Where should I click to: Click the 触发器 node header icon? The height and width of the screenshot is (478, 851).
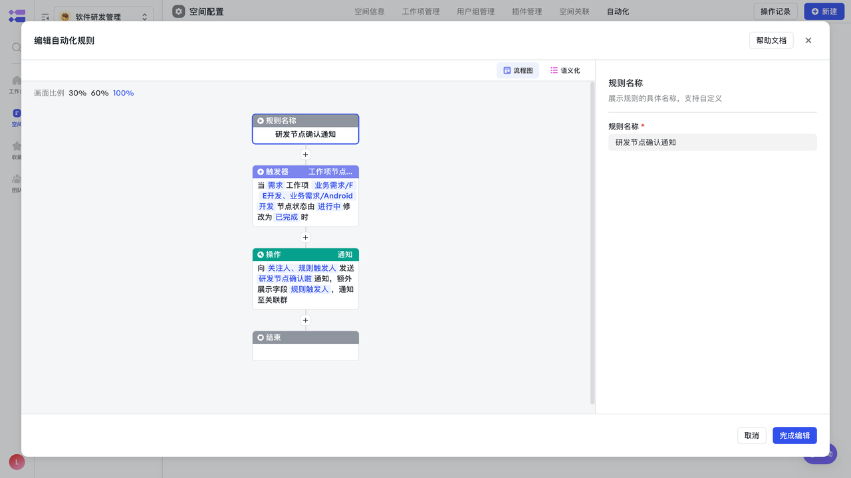[261, 172]
